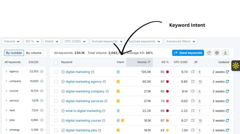Expand the 'agency' keyword group

click(6, 71)
